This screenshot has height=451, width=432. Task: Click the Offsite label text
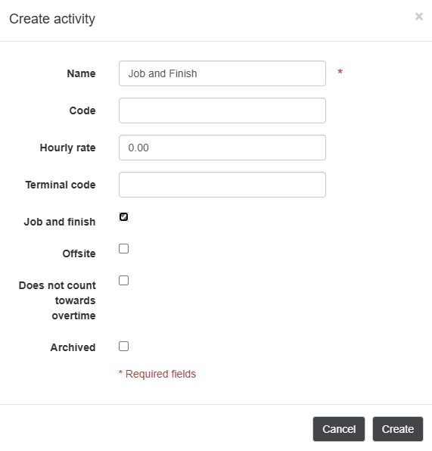pyautogui.click(x=79, y=253)
